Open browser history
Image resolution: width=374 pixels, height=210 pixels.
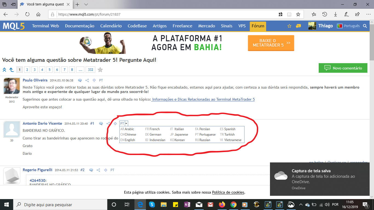pyautogui.click(x=325, y=14)
